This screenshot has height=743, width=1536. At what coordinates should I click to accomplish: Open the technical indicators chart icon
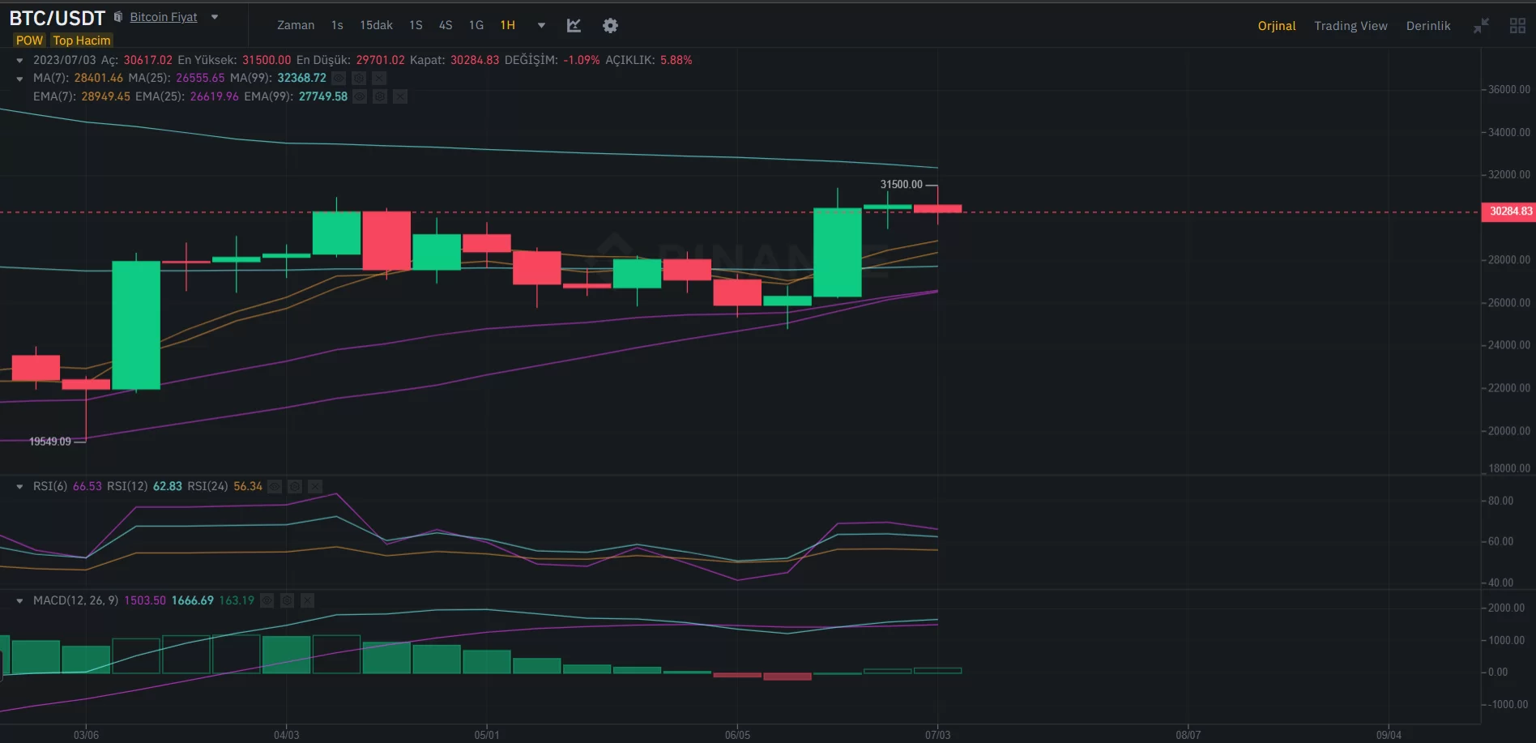(574, 25)
